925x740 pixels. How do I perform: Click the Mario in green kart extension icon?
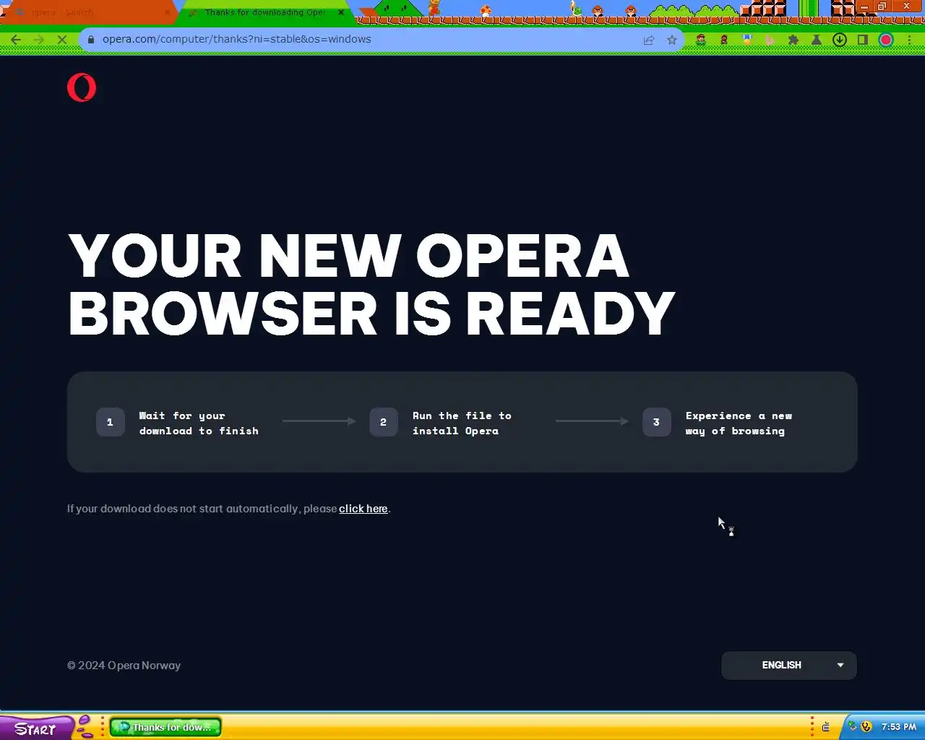point(700,40)
